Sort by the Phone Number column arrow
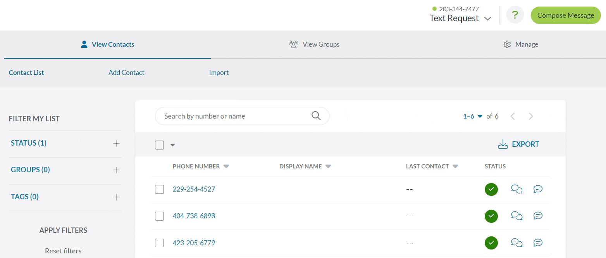 [226, 166]
